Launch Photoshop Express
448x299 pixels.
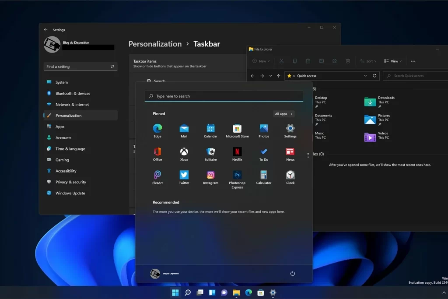[x=237, y=179]
